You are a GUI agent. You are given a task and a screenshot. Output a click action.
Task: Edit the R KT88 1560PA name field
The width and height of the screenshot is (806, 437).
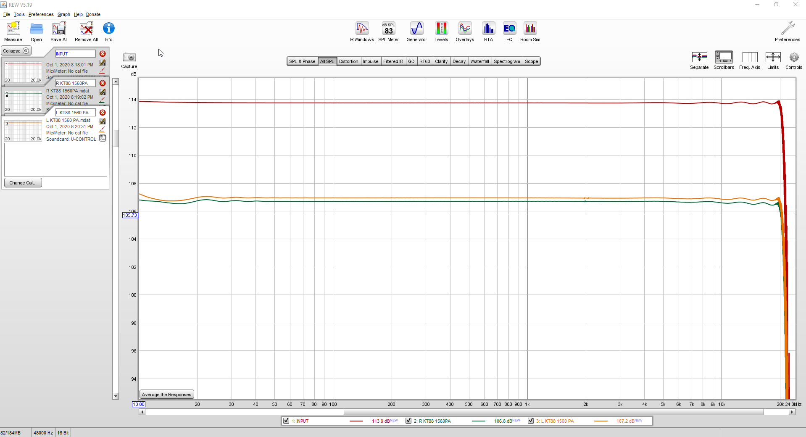(76, 83)
